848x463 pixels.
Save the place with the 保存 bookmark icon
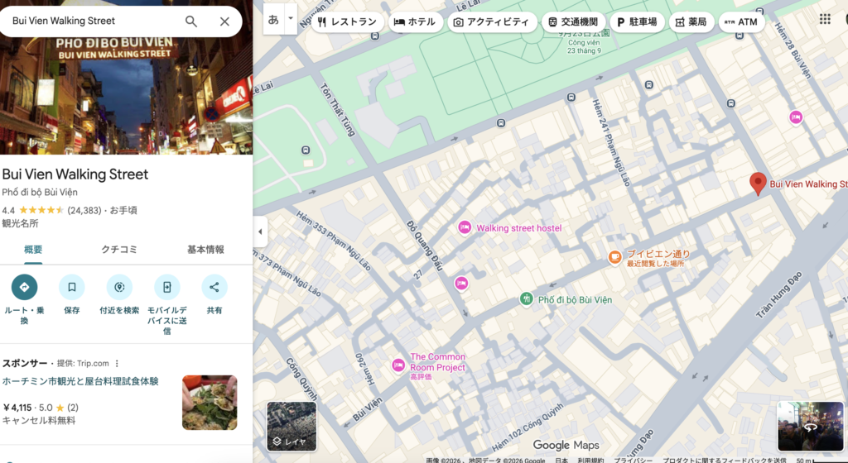pyautogui.click(x=72, y=287)
